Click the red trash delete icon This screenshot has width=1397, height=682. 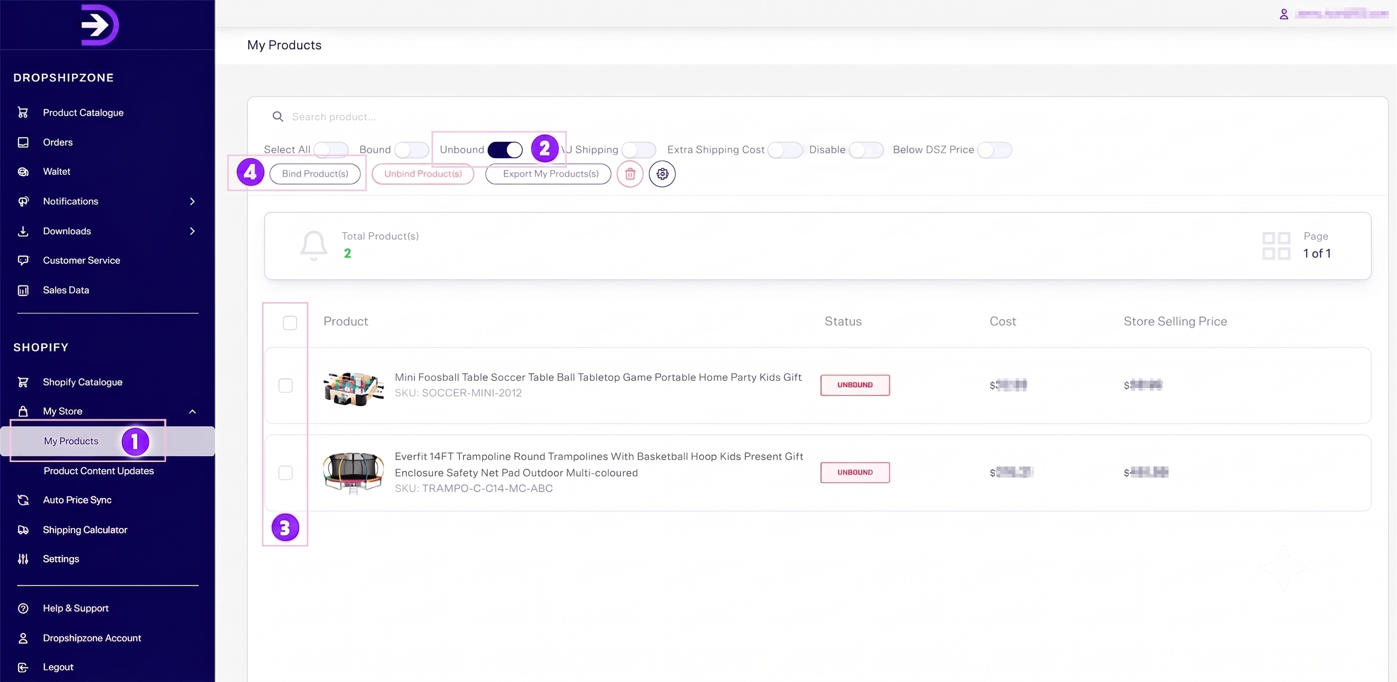630,174
